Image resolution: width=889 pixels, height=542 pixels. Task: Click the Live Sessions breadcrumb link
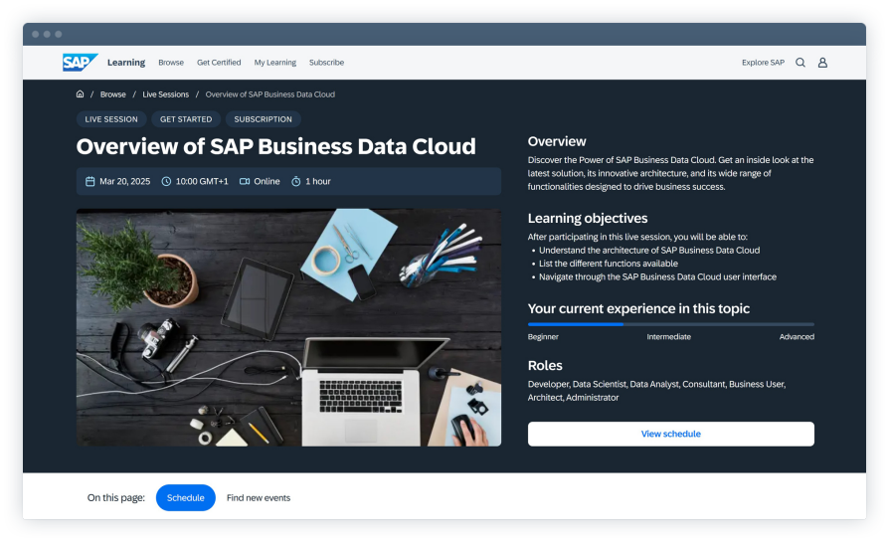click(165, 94)
